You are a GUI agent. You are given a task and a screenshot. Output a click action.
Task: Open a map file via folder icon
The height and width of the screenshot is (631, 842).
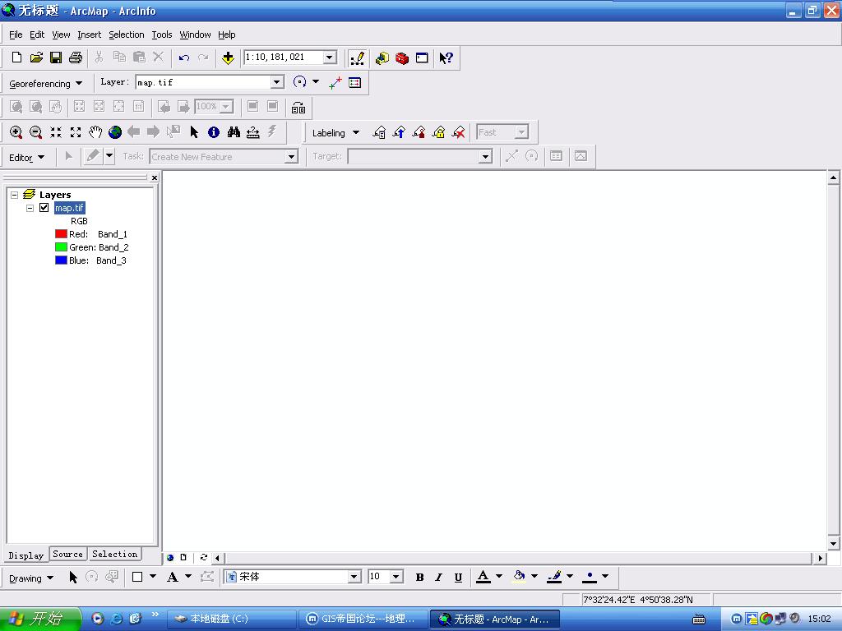(36, 58)
